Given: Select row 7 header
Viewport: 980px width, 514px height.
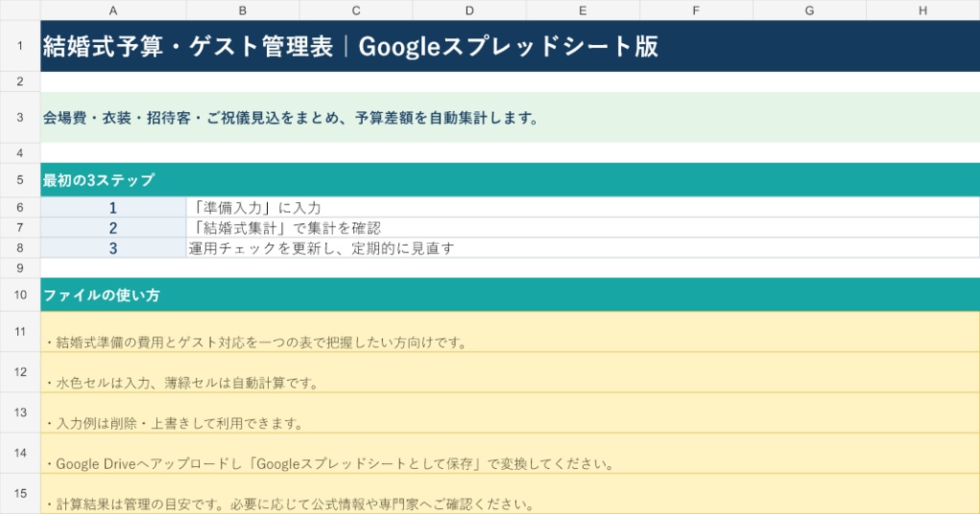Looking at the screenshot, I should pos(20,228).
